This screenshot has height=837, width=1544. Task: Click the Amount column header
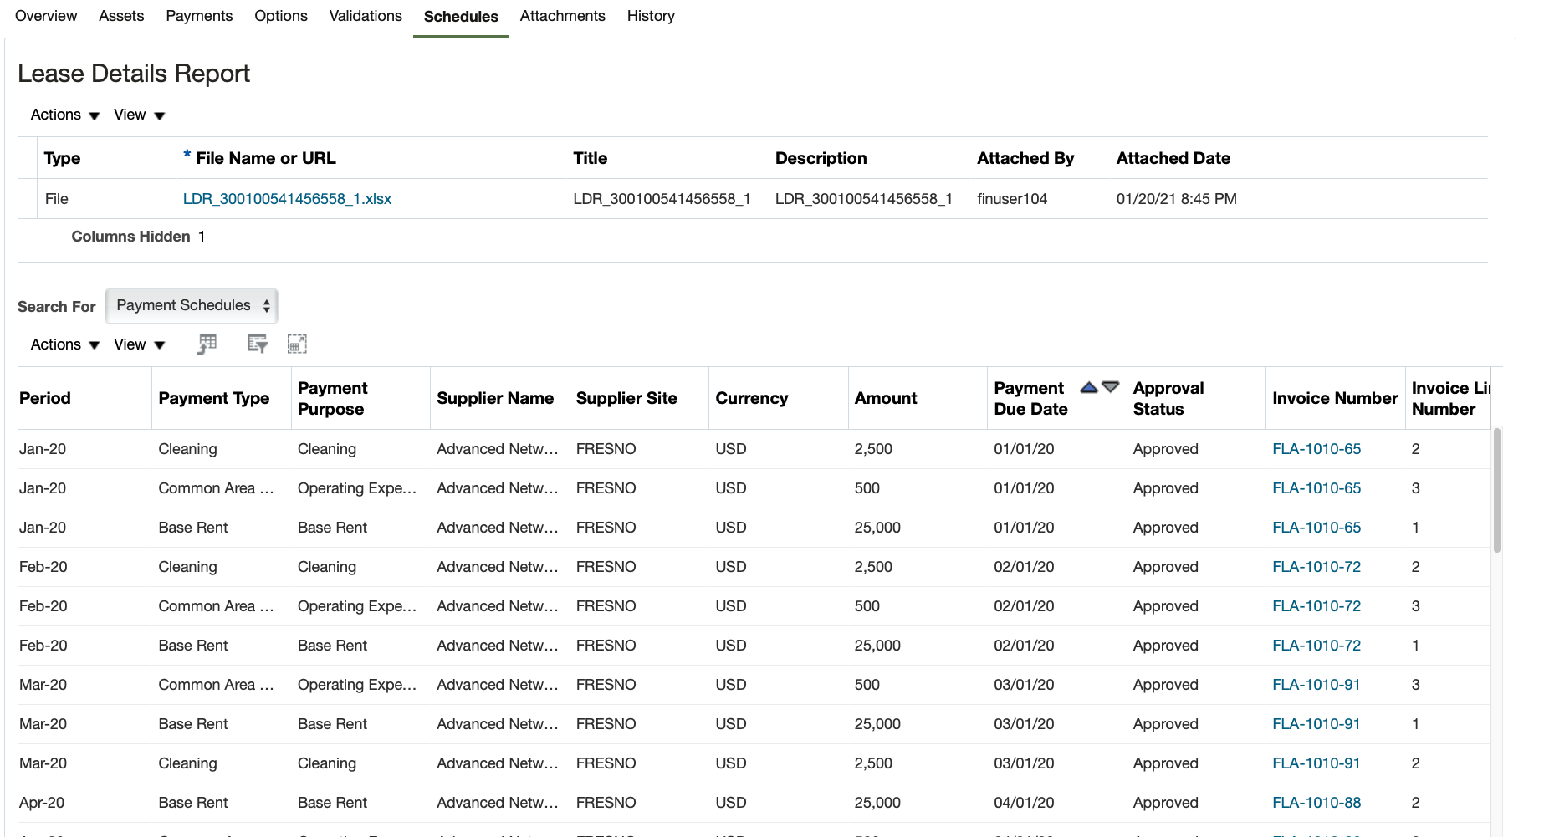point(886,399)
